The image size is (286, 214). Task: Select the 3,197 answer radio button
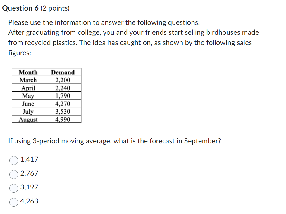(x=13, y=188)
